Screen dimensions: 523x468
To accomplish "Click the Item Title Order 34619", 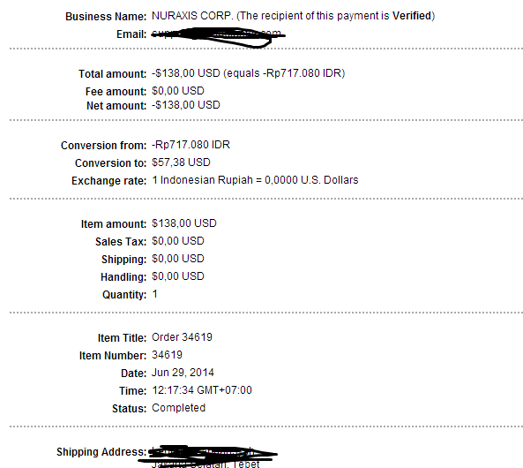I will pos(182,337).
